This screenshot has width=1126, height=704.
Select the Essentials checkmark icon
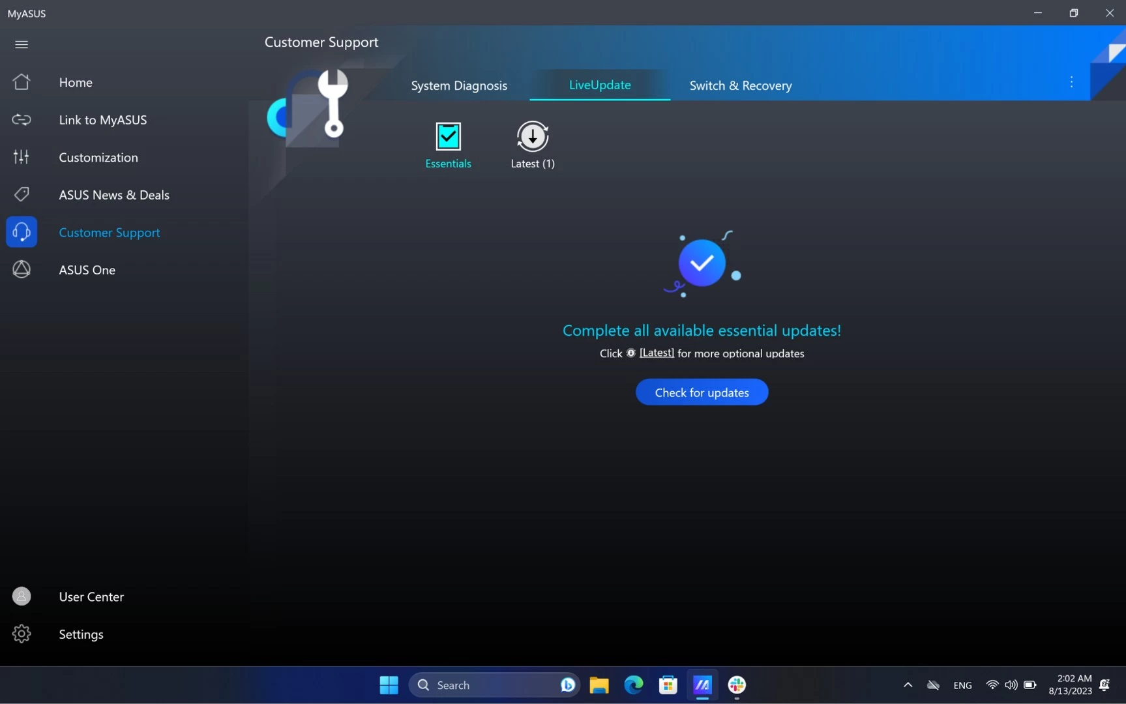click(448, 136)
